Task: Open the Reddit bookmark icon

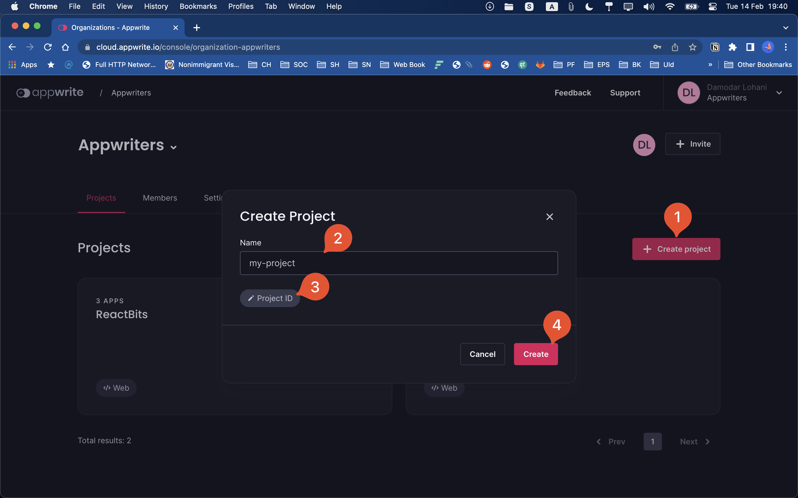Action: click(487, 64)
